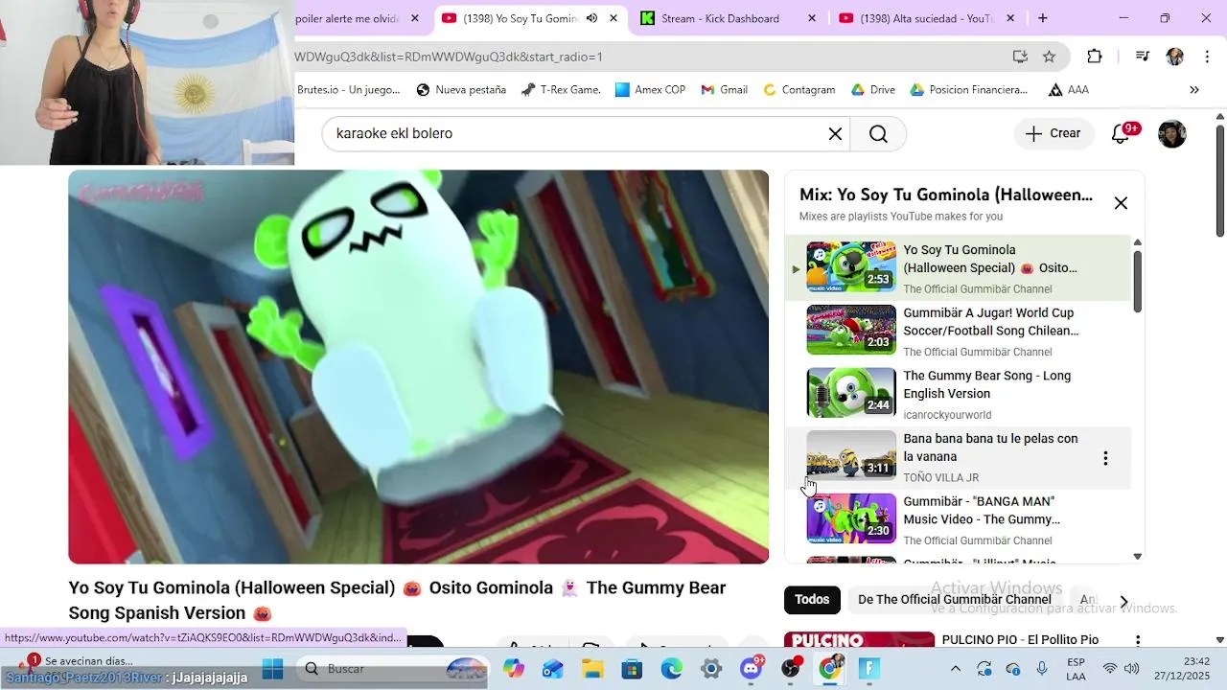Screen dimensions: 1227x690
Task: Mute tab via speaker icon on Gominola tab
Action: pos(591,18)
